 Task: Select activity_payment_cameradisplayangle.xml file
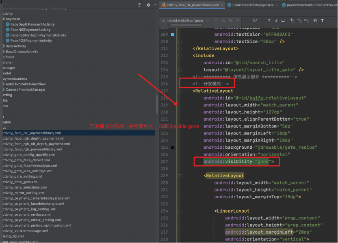click(37, 198)
